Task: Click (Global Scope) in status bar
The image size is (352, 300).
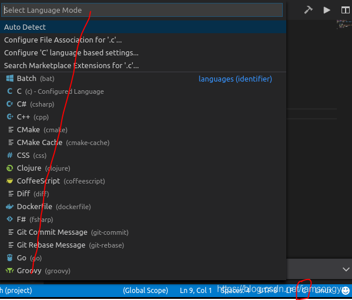Action: [145, 291]
